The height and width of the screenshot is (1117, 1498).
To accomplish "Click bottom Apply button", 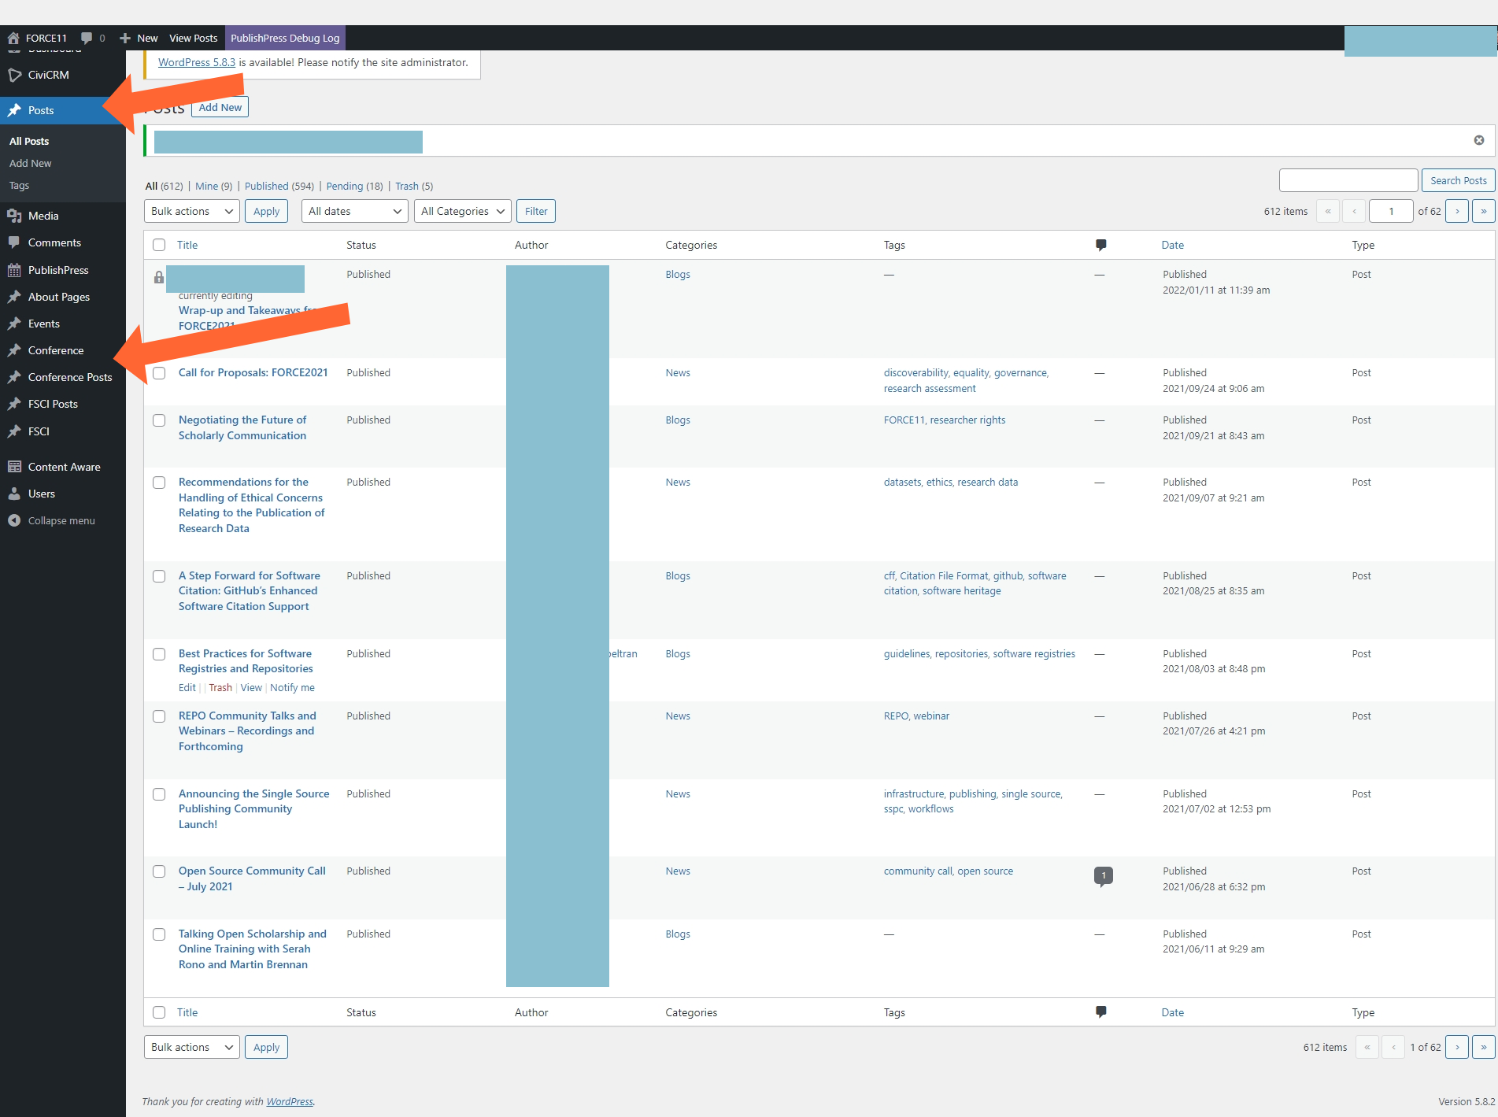I will (266, 1047).
